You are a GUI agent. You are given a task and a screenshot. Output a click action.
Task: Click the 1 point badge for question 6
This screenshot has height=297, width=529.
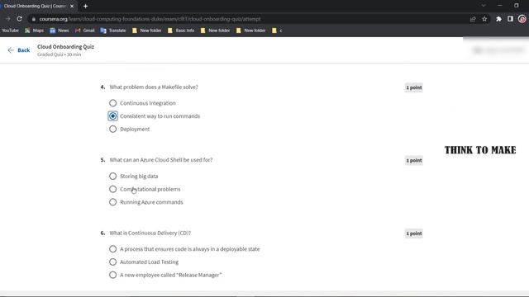pyautogui.click(x=414, y=233)
